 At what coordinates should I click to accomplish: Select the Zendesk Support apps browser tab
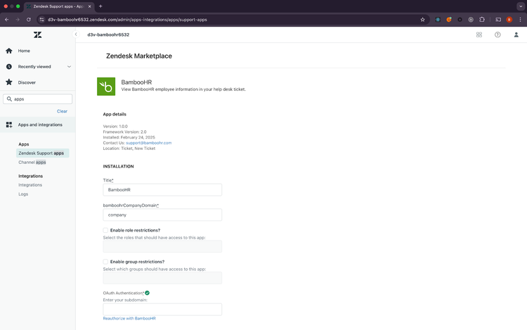point(59,6)
